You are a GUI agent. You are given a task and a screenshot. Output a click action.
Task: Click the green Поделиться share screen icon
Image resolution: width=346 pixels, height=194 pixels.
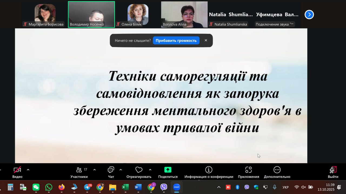(x=168, y=170)
